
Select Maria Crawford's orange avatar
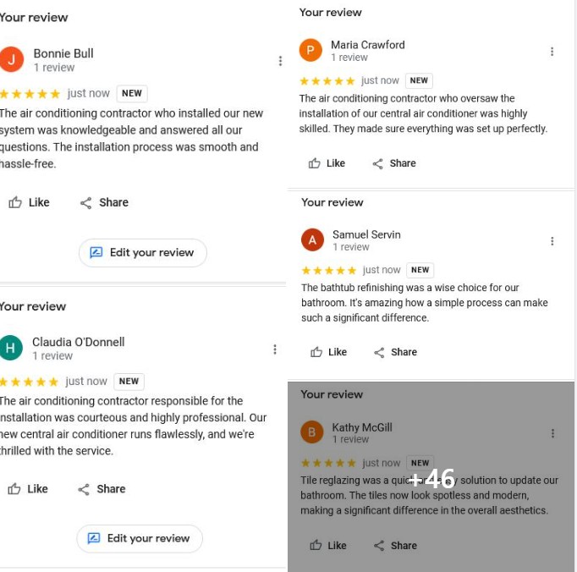click(310, 51)
